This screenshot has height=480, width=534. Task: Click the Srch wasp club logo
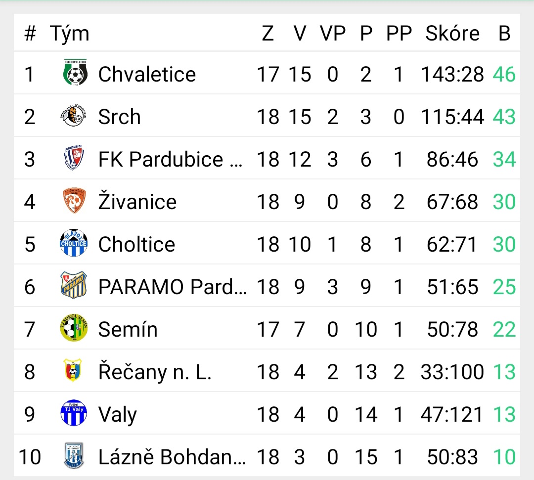74,116
